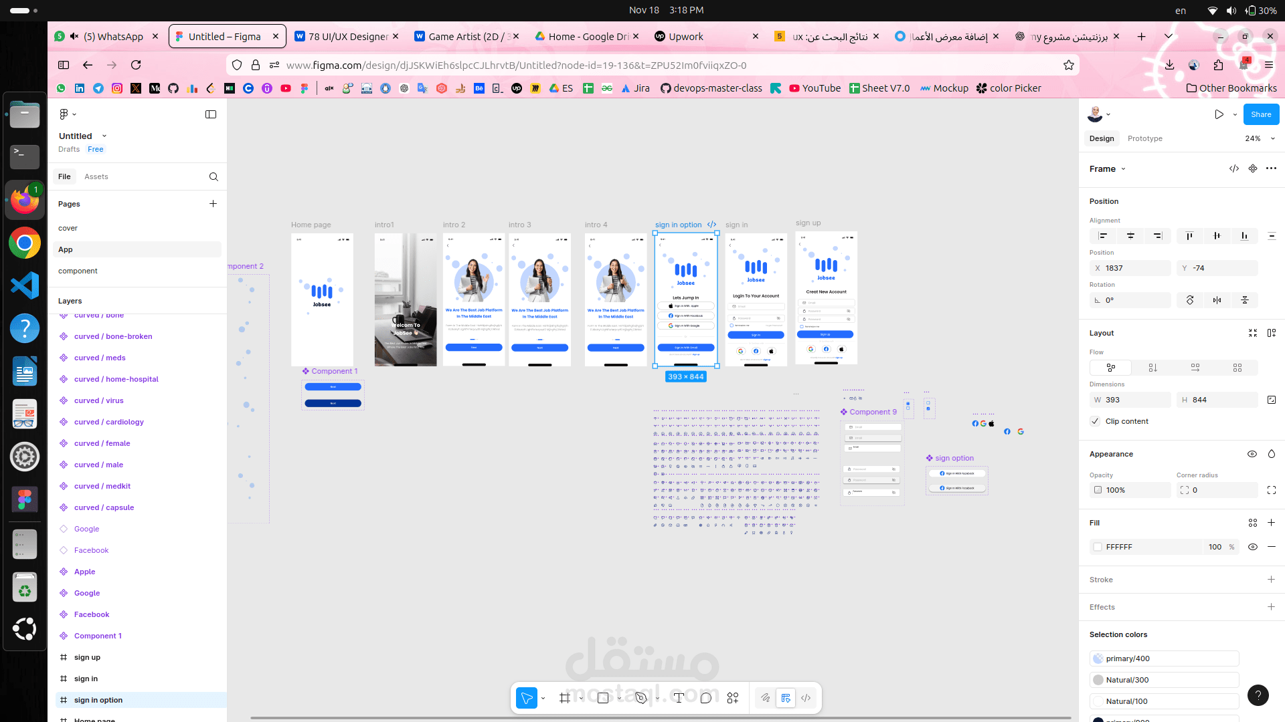The height and width of the screenshot is (722, 1285).
Task: Open fill styles and variables
Action: click(x=1253, y=523)
